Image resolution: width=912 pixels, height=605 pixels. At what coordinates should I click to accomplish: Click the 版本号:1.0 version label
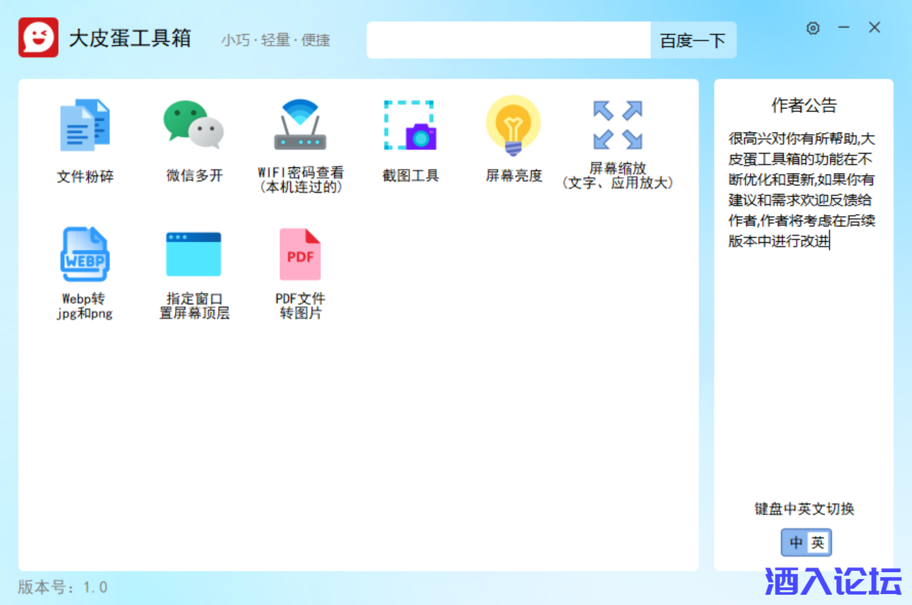pyautogui.click(x=63, y=587)
